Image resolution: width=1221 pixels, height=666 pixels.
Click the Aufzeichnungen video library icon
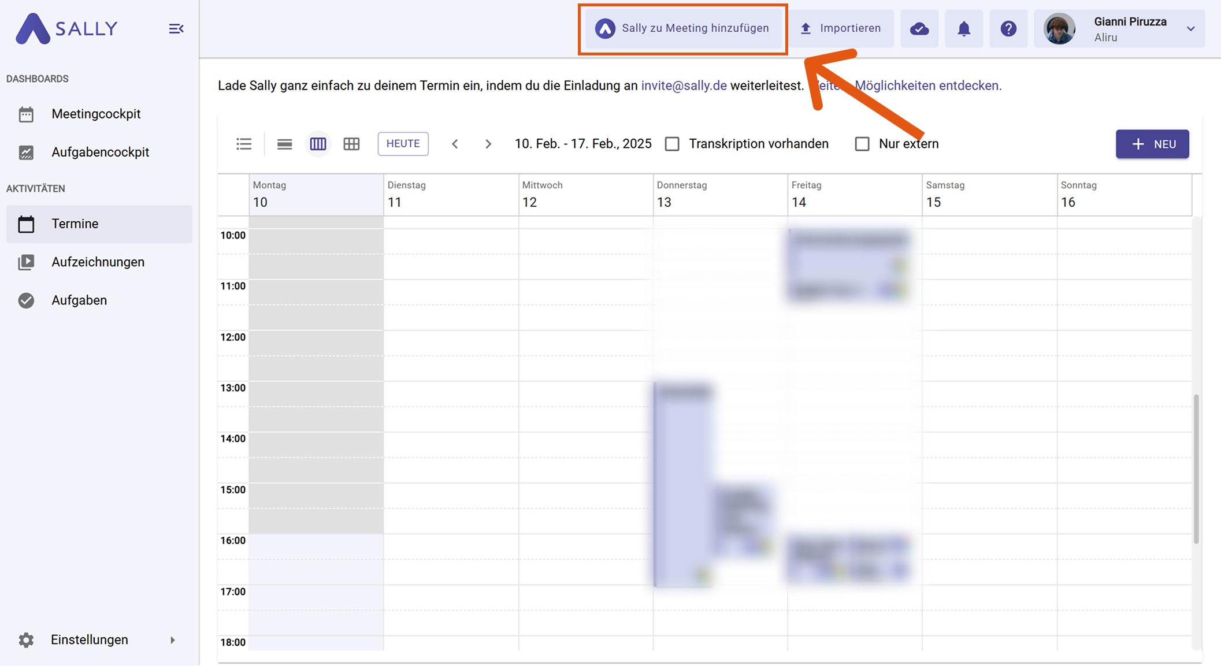[x=26, y=262]
